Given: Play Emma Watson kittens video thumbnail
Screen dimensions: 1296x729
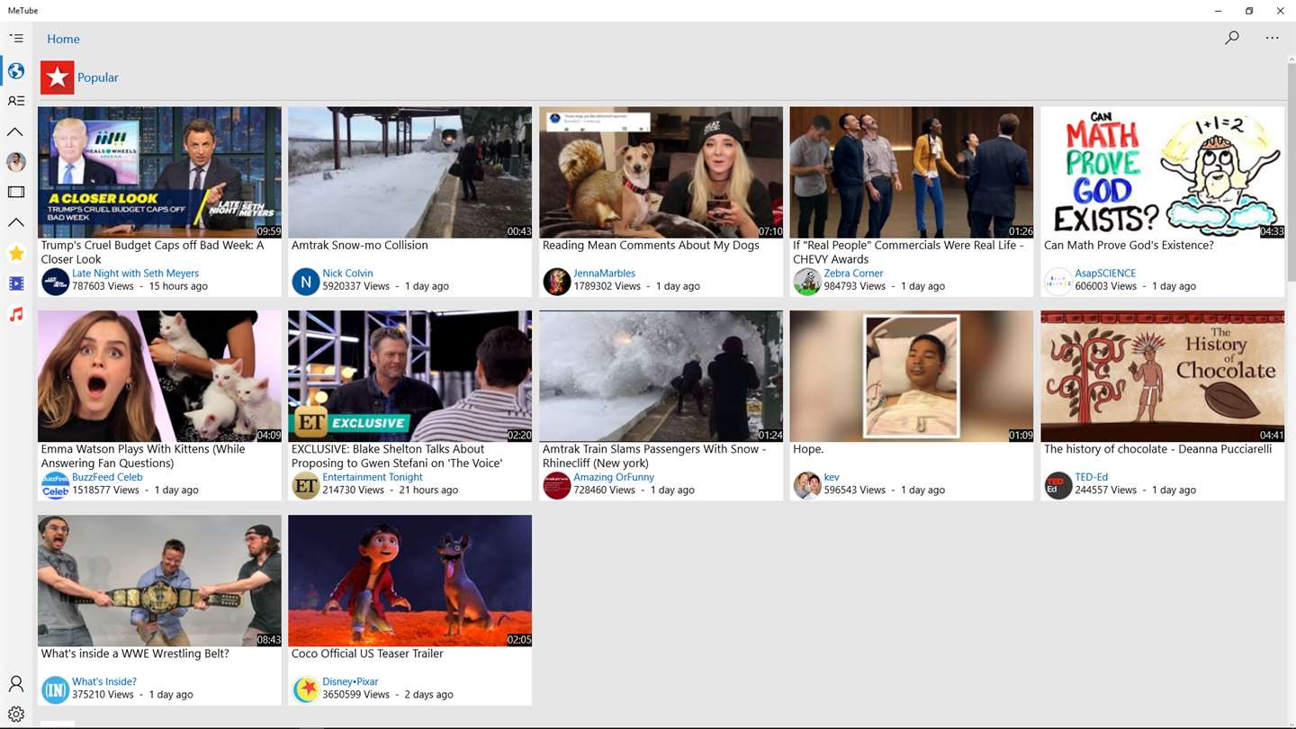Looking at the screenshot, I should [x=159, y=376].
